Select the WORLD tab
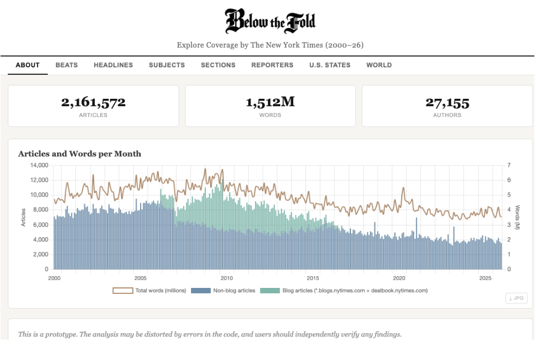Screen dimensions: 536x344 click(380, 65)
